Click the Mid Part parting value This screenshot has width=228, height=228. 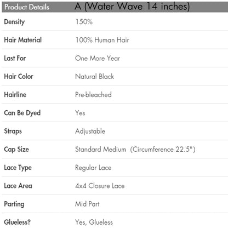pyautogui.click(x=87, y=204)
